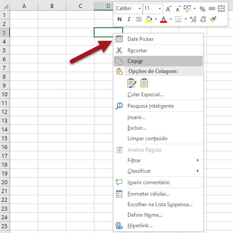Click the Decrease Font Size icon
Screen dimensions: 233x233
tap(178, 9)
